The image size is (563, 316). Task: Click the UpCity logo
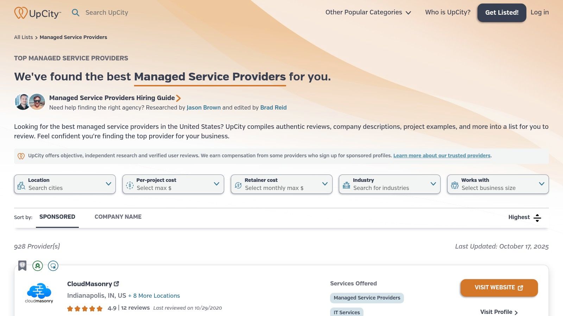[x=37, y=13]
